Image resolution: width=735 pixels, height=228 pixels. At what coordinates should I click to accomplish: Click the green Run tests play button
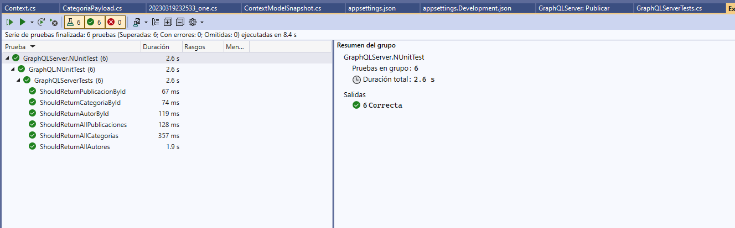click(23, 22)
